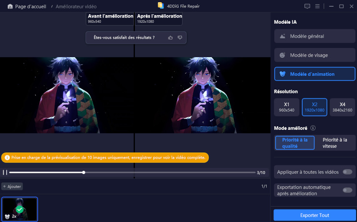
Task: Pause preview with the playback button
Action: [x=5, y=172]
